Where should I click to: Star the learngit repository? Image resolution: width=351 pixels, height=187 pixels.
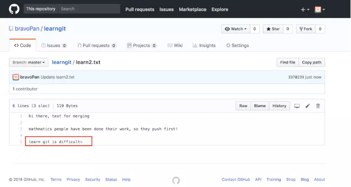273,29
